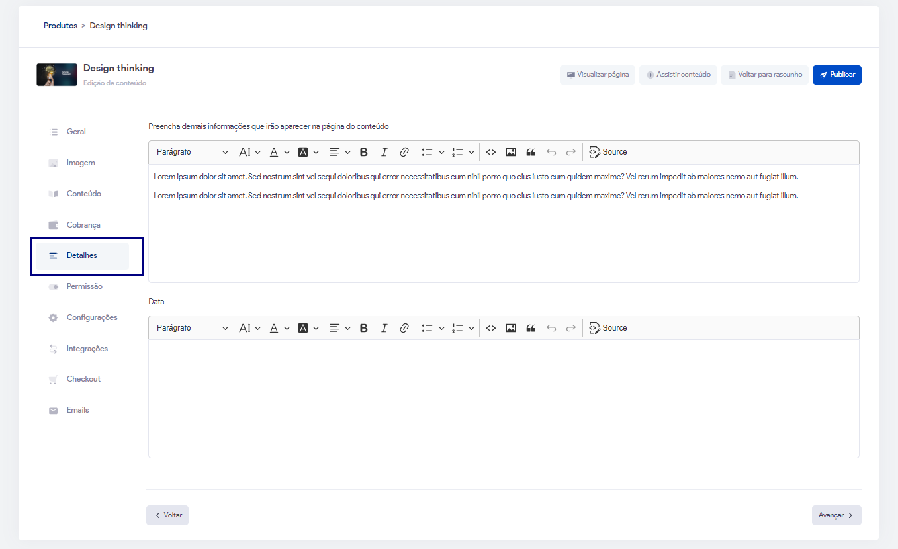Add block quote in the first editor
Viewport: 898px width, 549px height.
[x=531, y=152]
